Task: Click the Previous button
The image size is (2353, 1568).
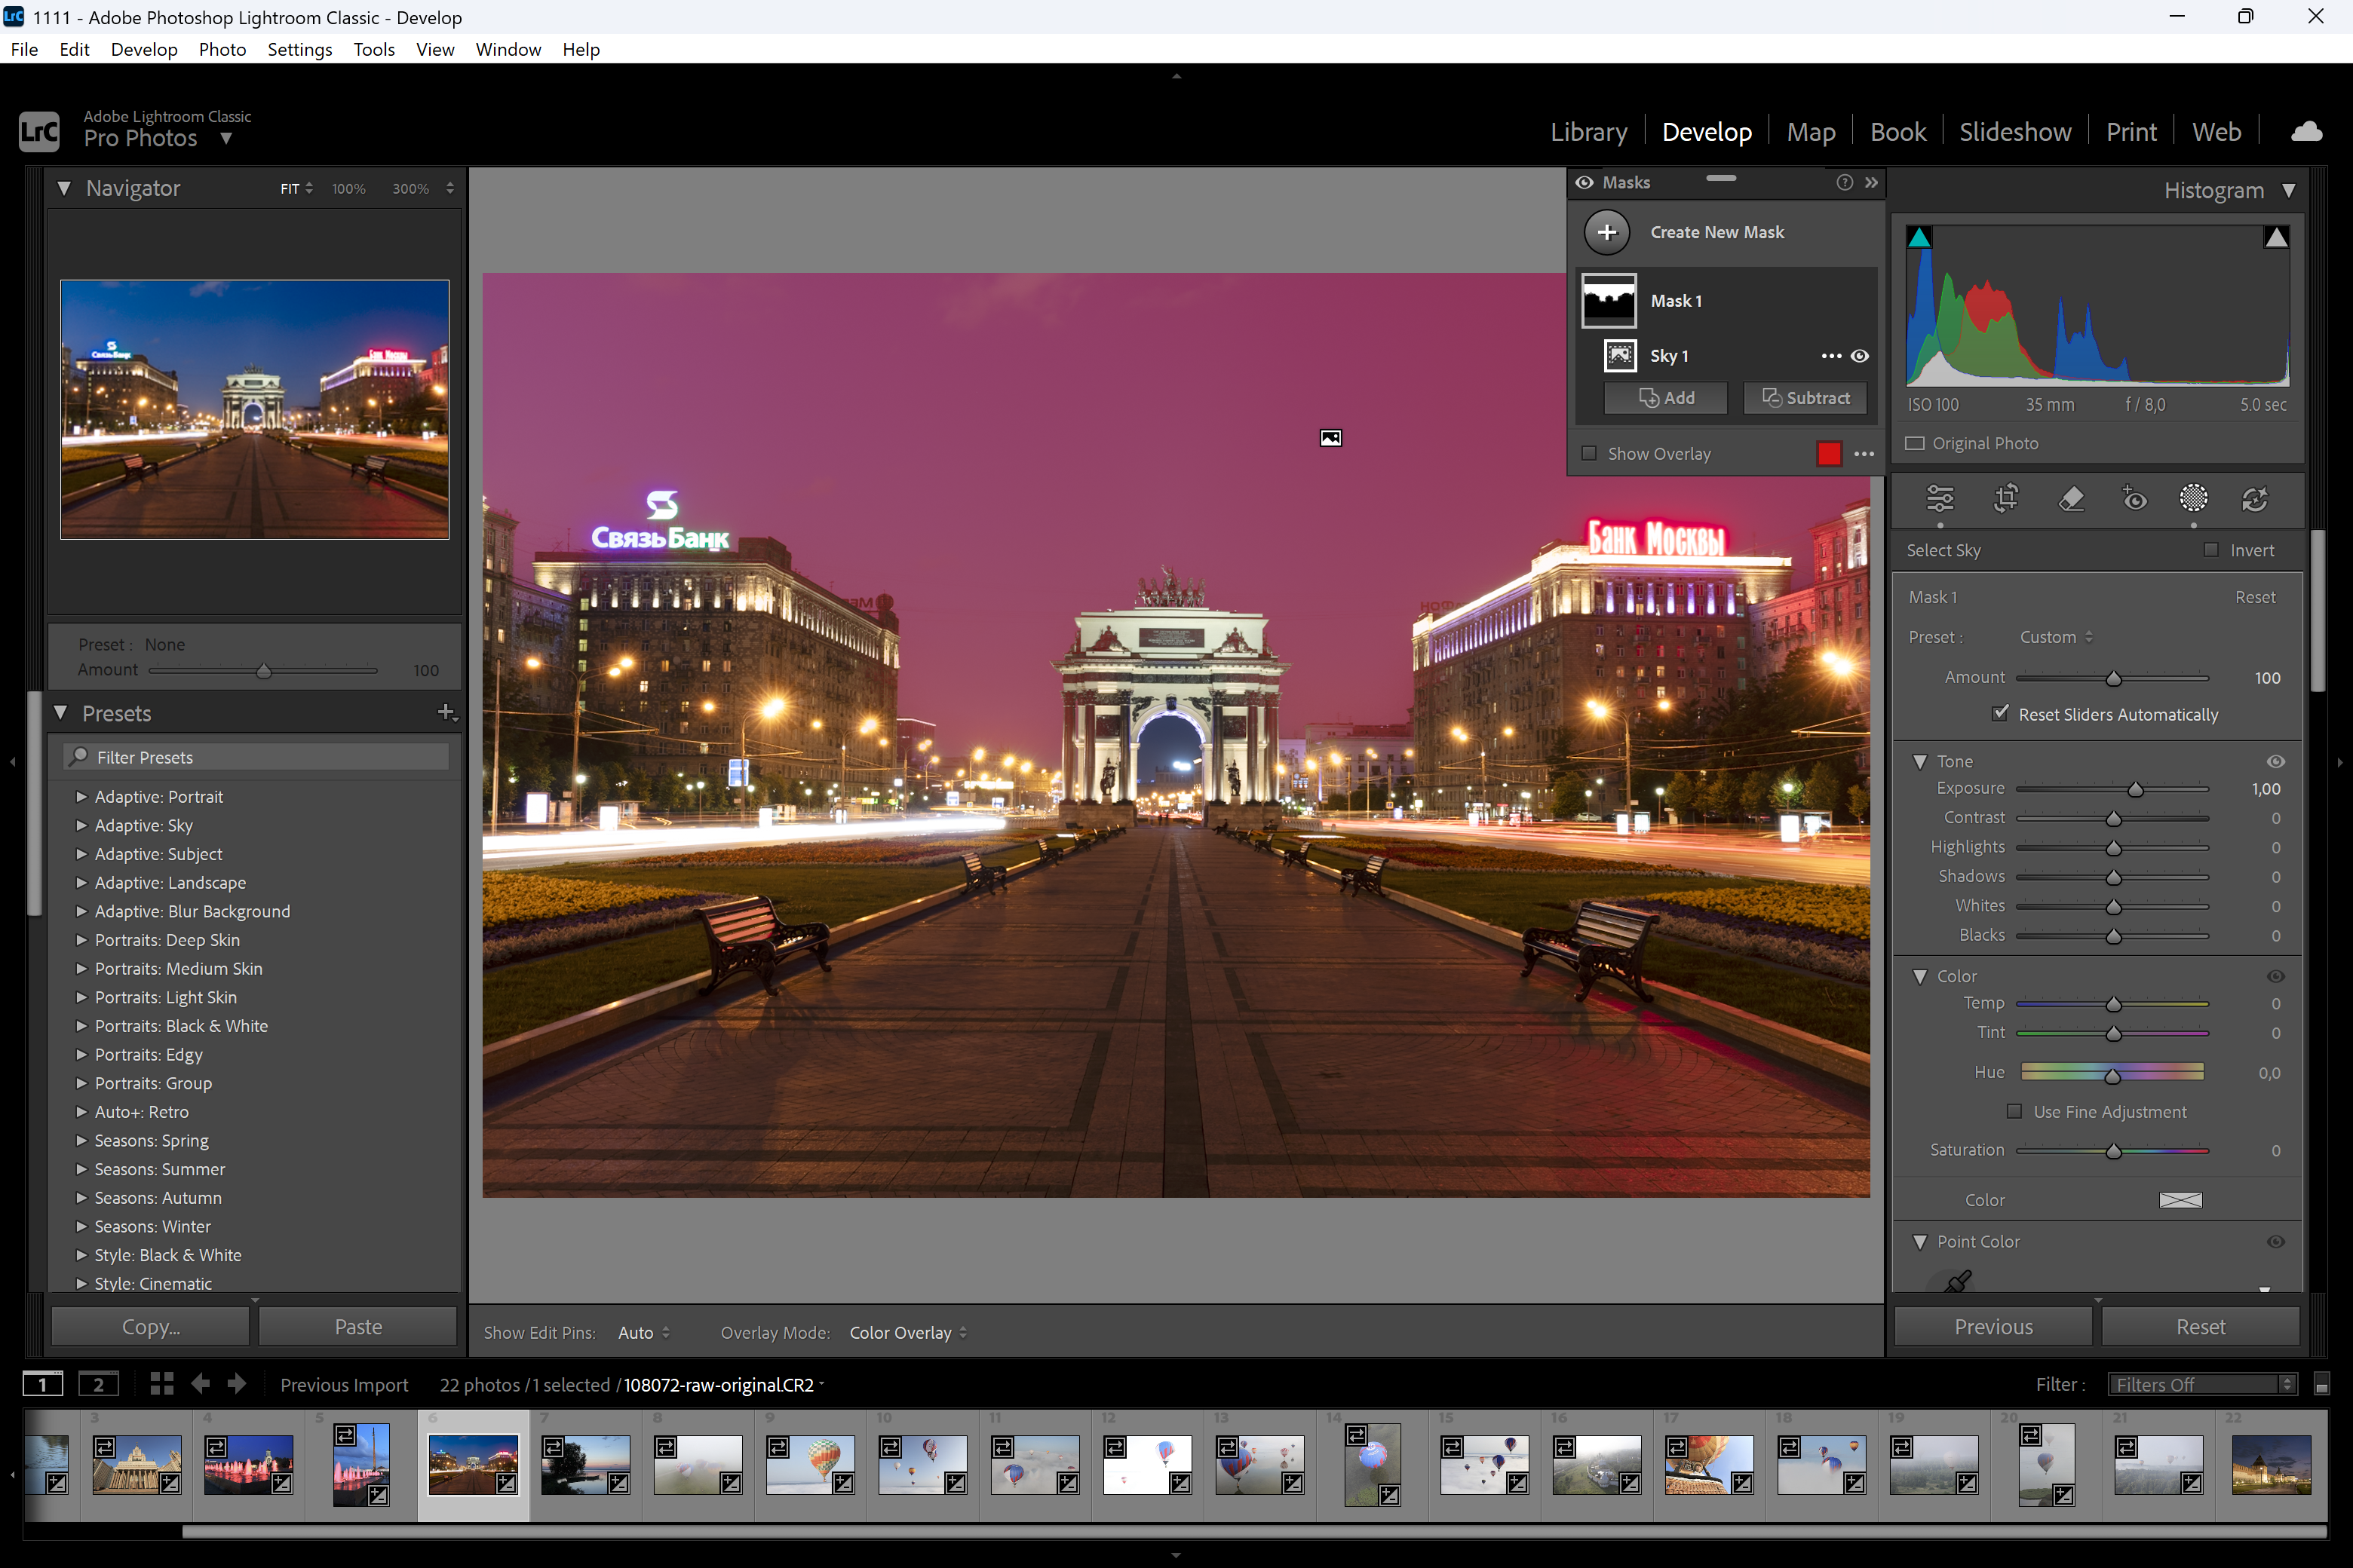Action: click(x=1993, y=1327)
